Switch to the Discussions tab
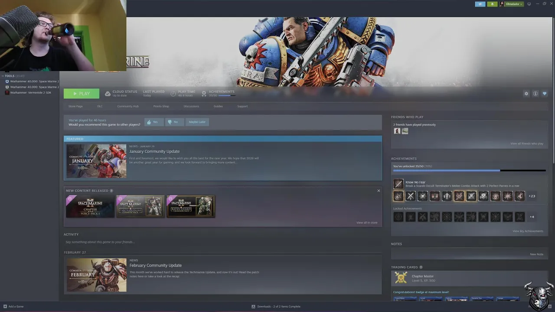 pos(191,106)
